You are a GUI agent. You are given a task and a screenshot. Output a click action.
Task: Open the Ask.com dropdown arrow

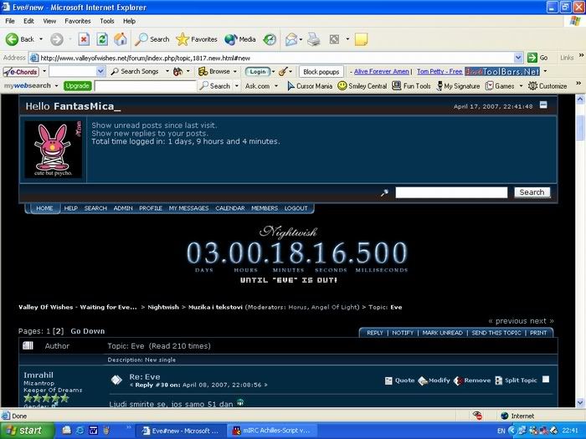[x=276, y=86]
